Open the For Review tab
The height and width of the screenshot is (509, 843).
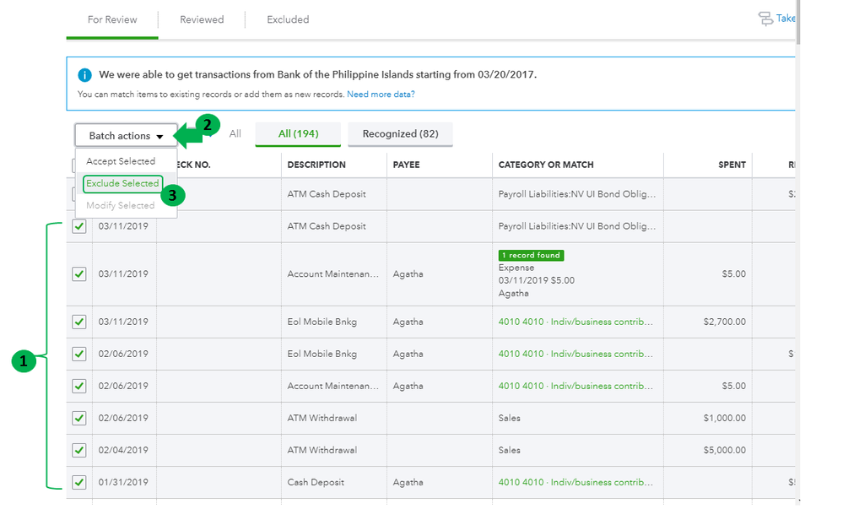112,19
